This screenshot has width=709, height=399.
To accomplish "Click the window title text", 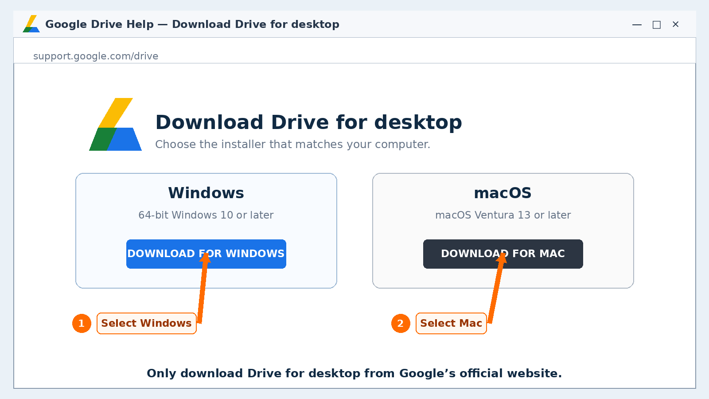I will (x=192, y=24).
